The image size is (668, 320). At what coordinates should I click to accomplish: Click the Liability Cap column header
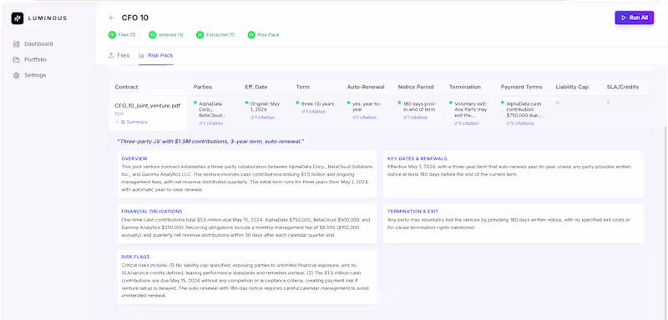pos(572,87)
